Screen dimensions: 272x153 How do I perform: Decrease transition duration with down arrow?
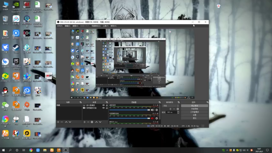[x=178, y=113]
